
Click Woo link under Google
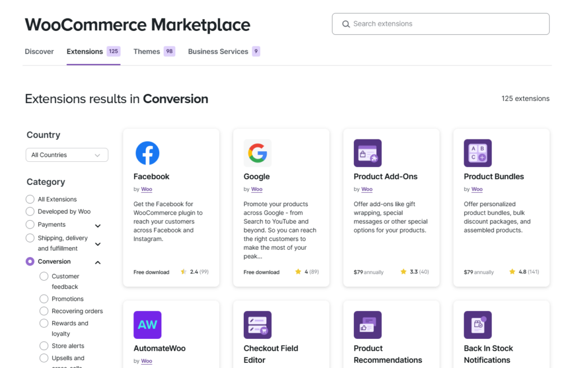tap(257, 189)
